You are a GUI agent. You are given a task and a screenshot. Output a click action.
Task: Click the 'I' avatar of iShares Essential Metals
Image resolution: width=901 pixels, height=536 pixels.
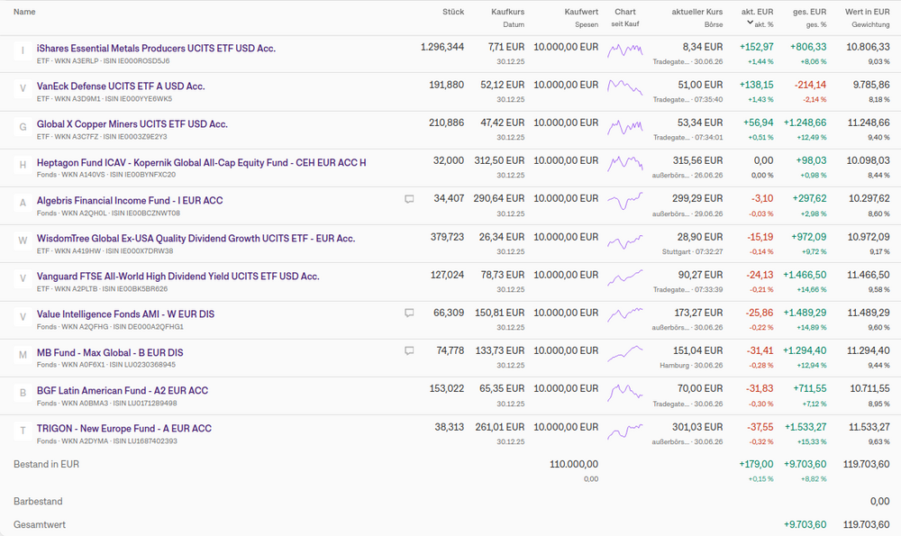coord(23,50)
